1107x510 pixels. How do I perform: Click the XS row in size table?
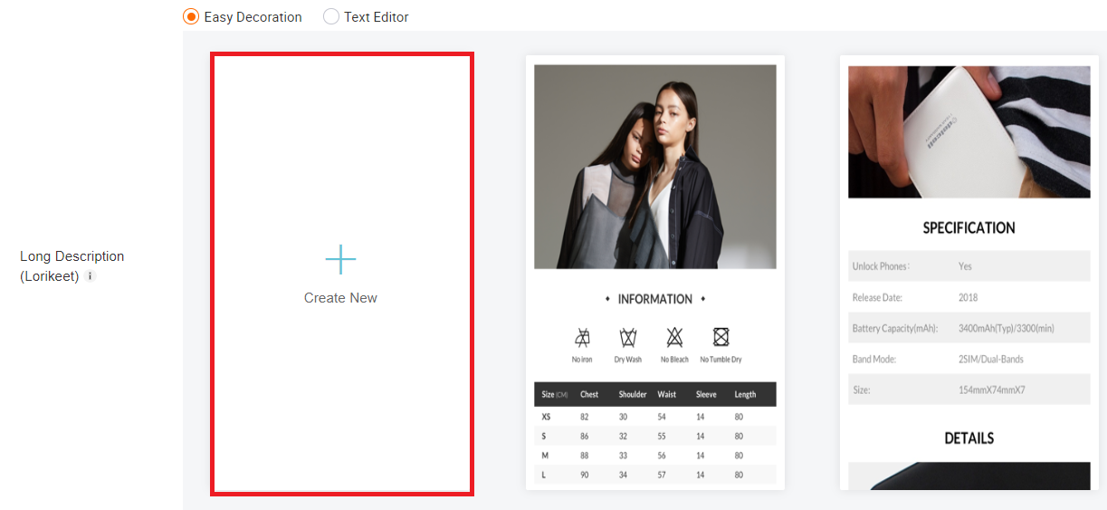tap(655, 417)
